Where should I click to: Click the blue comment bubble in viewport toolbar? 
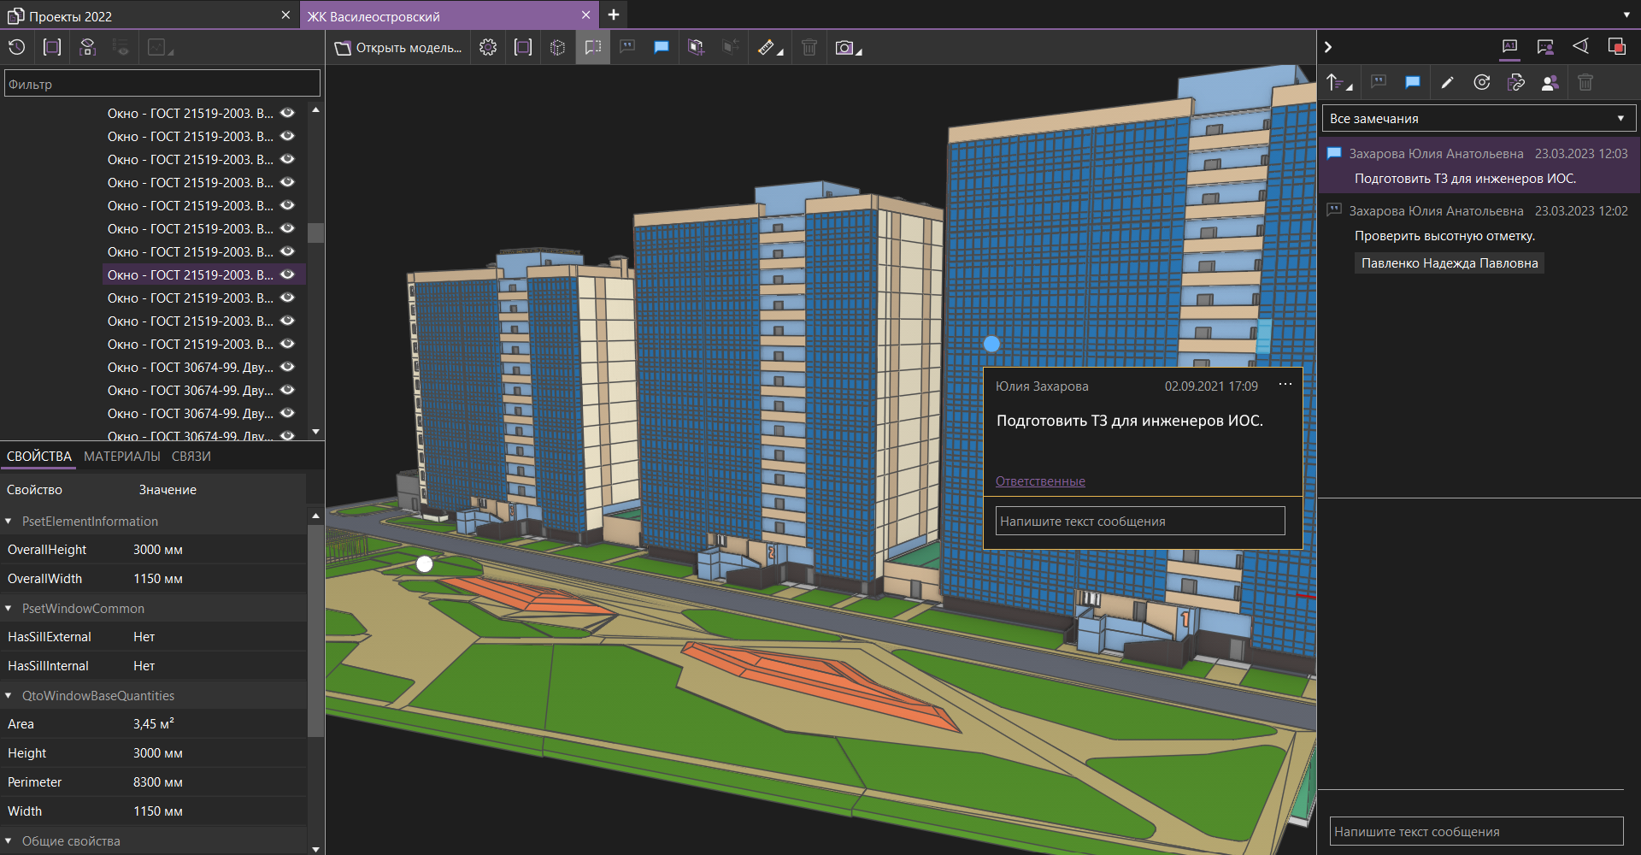coord(662,48)
